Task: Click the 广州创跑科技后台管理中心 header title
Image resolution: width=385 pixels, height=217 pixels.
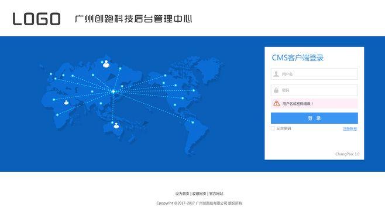Action: coord(133,19)
